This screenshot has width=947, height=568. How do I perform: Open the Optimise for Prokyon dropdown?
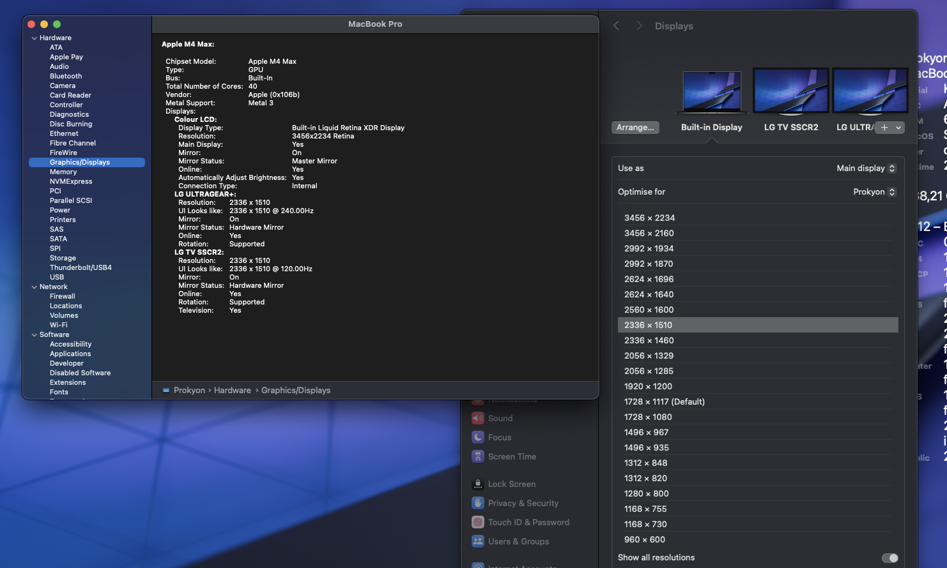[x=875, y=191]
